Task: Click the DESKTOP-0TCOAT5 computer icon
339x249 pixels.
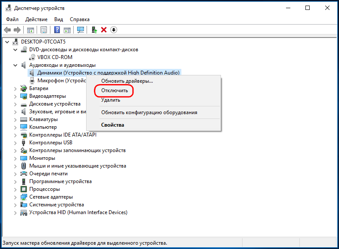Action: click(x=15, y=42)
